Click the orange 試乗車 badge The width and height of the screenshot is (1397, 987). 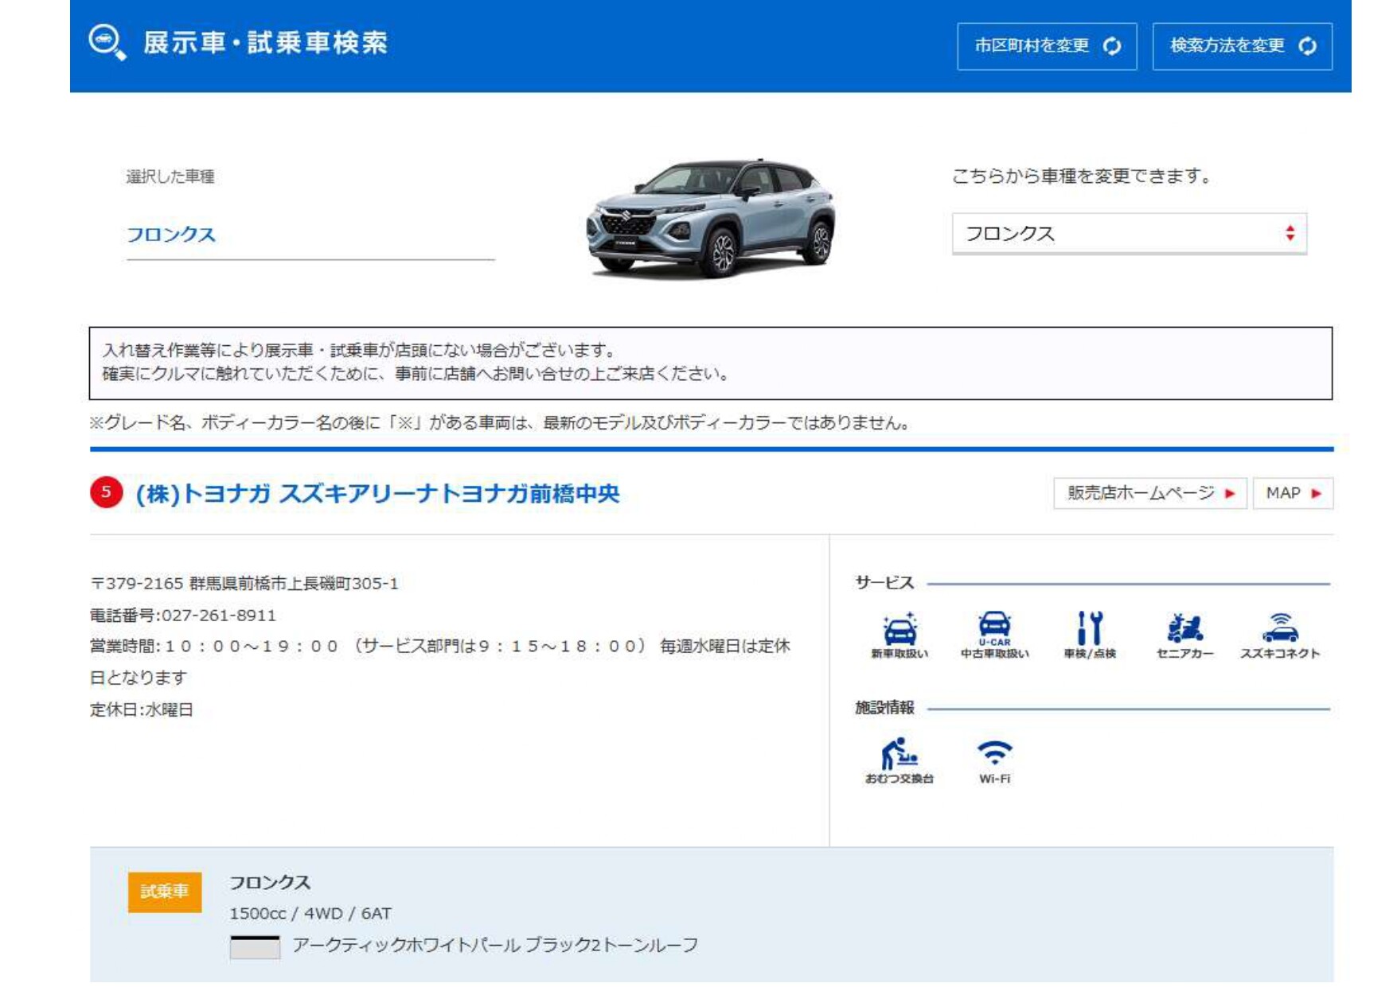tap(165, 892)
